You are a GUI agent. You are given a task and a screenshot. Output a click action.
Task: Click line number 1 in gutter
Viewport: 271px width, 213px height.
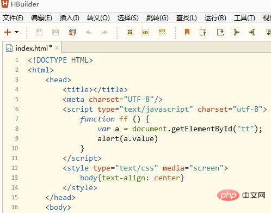click(x=17, y=60)
